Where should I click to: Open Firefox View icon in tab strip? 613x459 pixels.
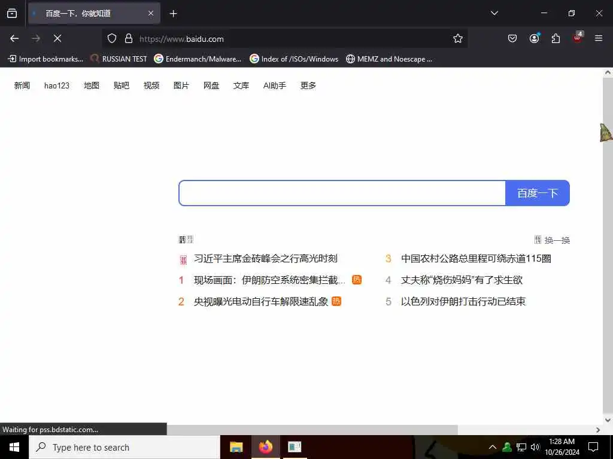[12, 13]
